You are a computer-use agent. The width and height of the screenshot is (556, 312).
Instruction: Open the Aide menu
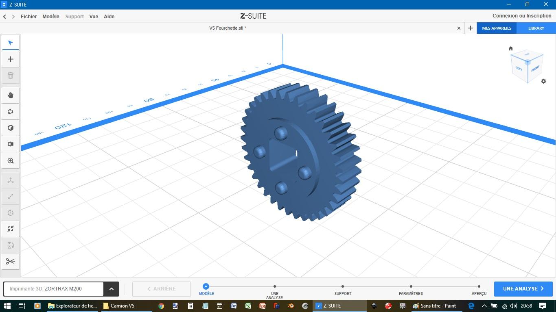point(109,17)
